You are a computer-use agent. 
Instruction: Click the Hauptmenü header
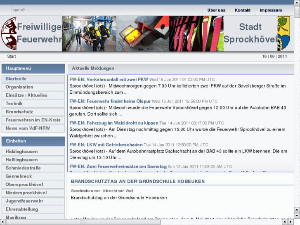point(33,69)
